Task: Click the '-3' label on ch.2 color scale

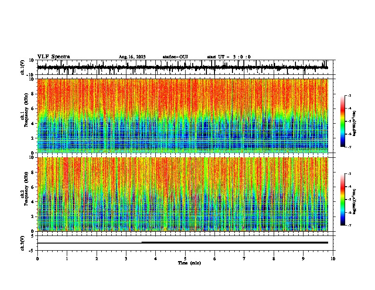Action: pos(349,174)
